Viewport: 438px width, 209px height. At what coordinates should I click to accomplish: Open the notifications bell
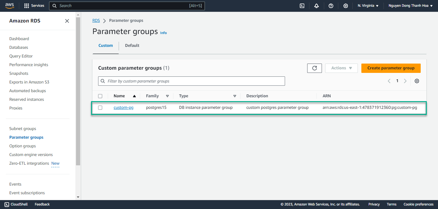click(316, 6)
